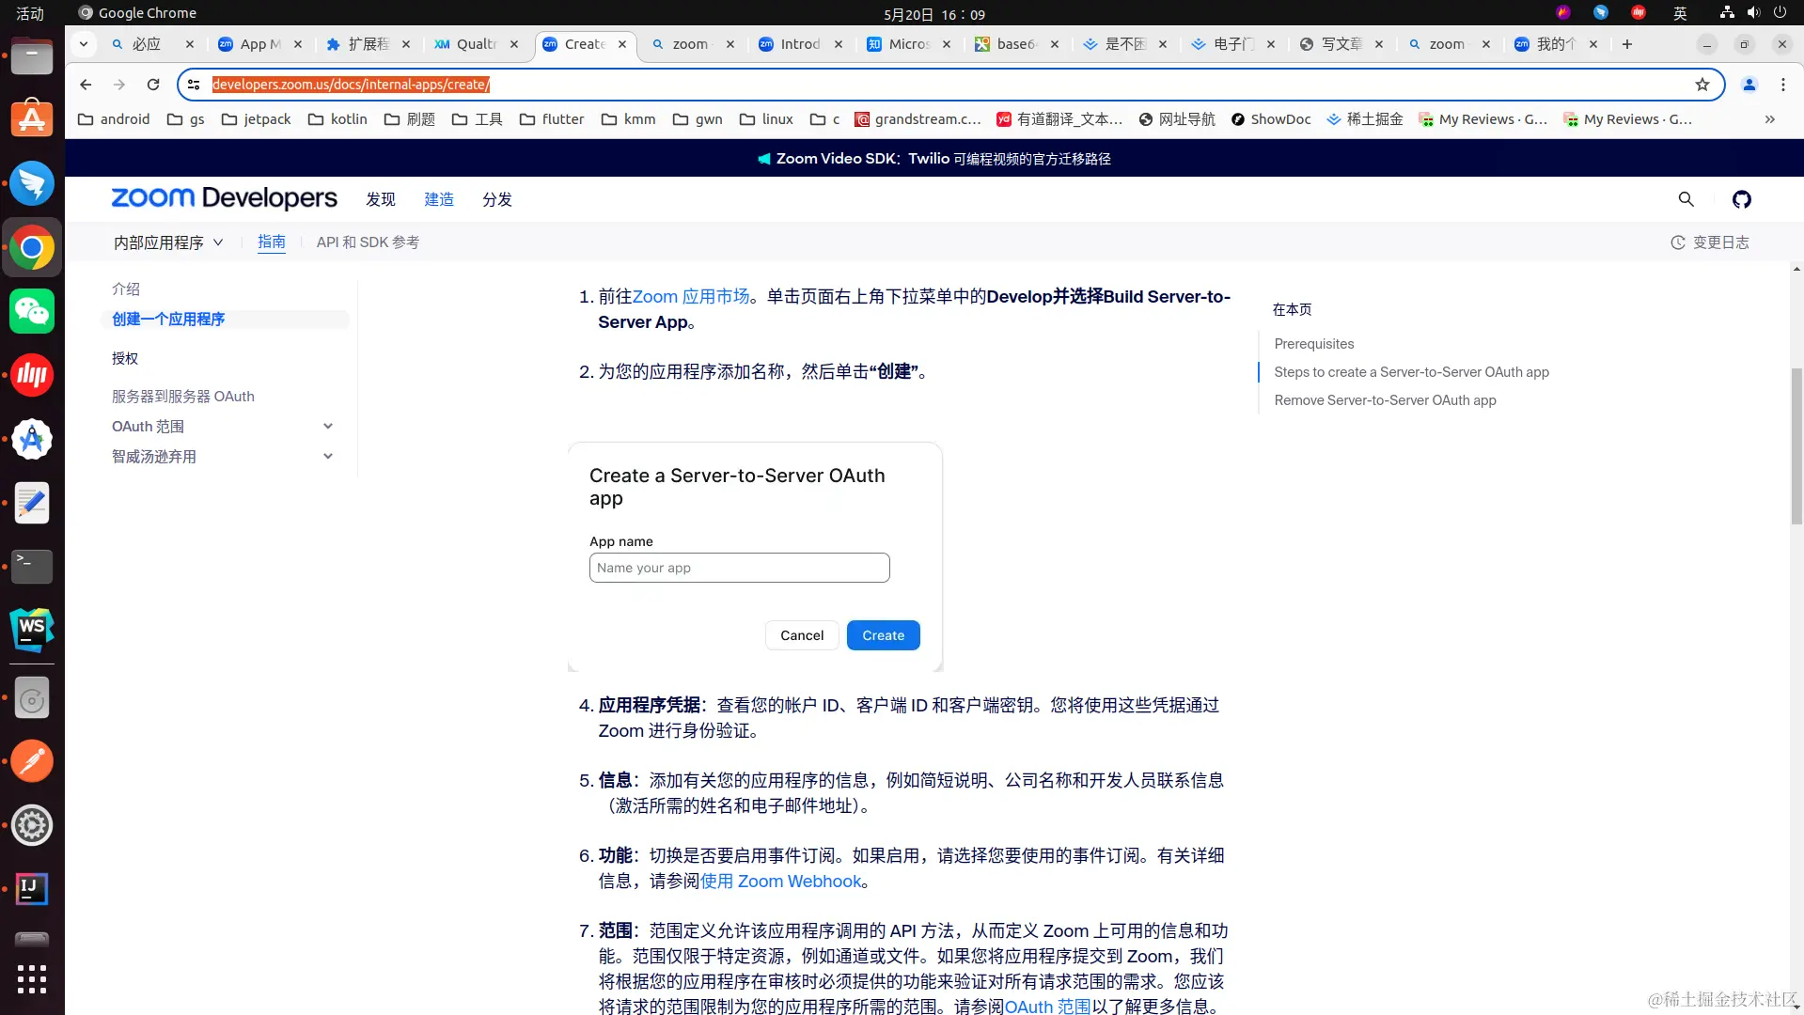The height and width of the screenshot is (1015, 1804).
Task: Open the 使用 Zoom Webhook link
Action: click(781, 882)
